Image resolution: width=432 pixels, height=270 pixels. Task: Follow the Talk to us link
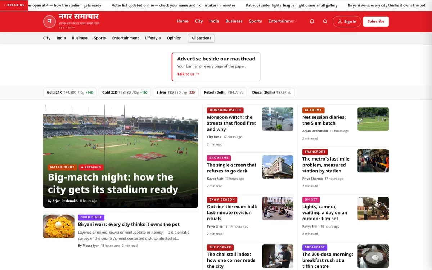coord(188,74)
